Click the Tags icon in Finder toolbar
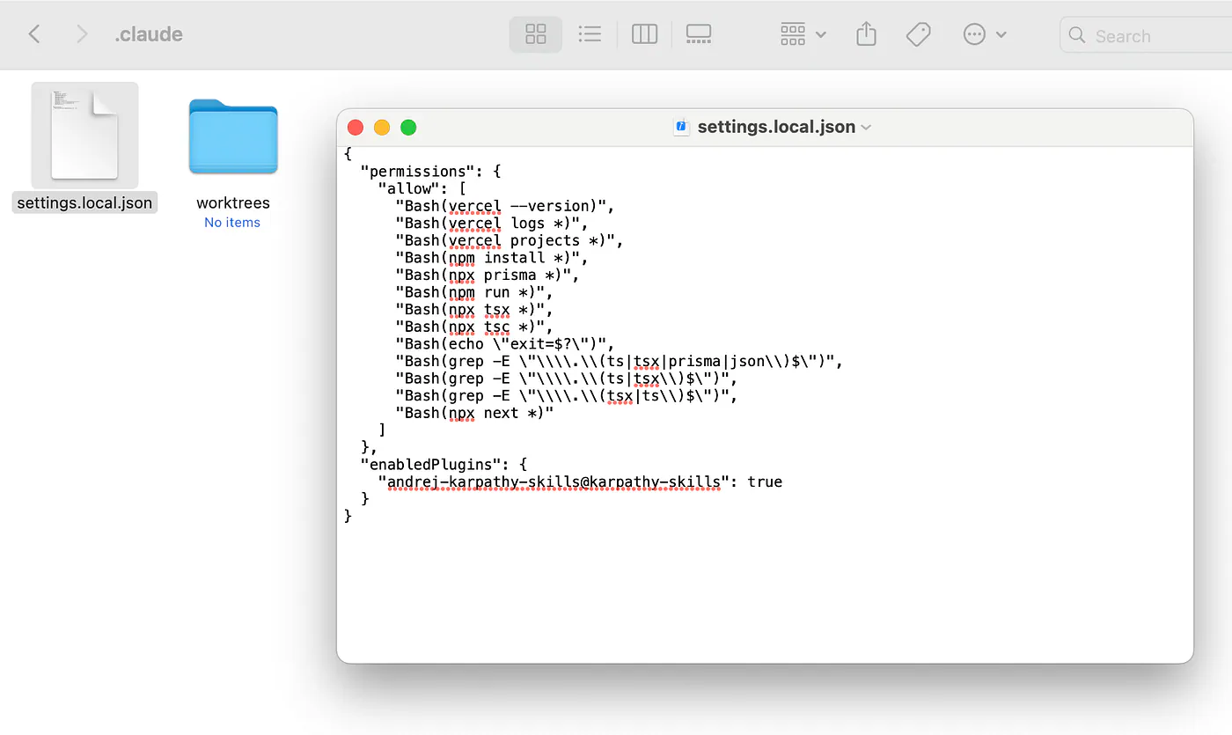The height and width of the screenshot is (735, 1232). click(918, 34)
